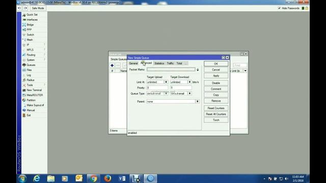Open the Limit At Target Download dropdown
Viewport: 326px width, 183px height.
click(x=189, y=82)
